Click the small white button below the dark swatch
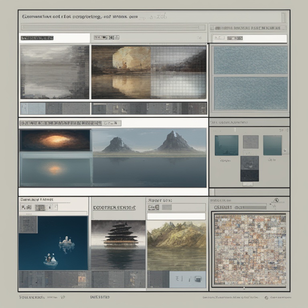308x308 pixels. [248, 184]
